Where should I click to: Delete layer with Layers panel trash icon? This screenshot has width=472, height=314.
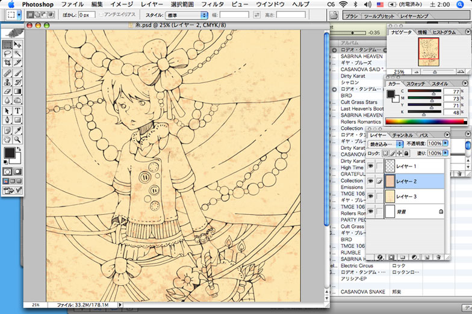[438, 257]
